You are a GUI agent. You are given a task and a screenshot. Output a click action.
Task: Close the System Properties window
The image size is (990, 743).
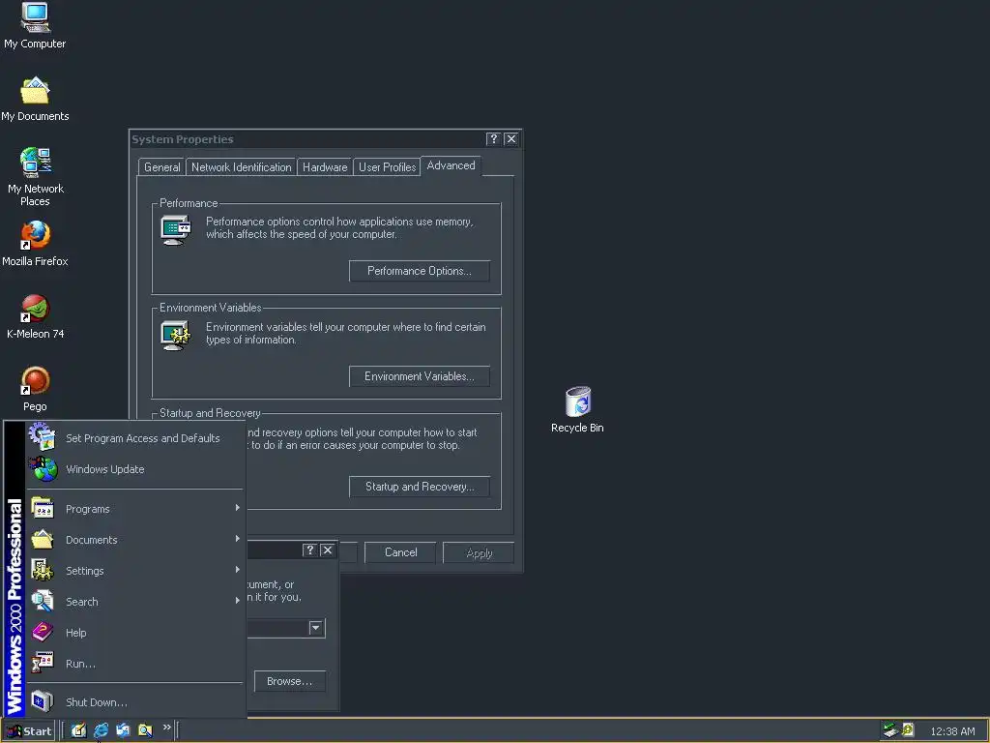pos(511,139)
